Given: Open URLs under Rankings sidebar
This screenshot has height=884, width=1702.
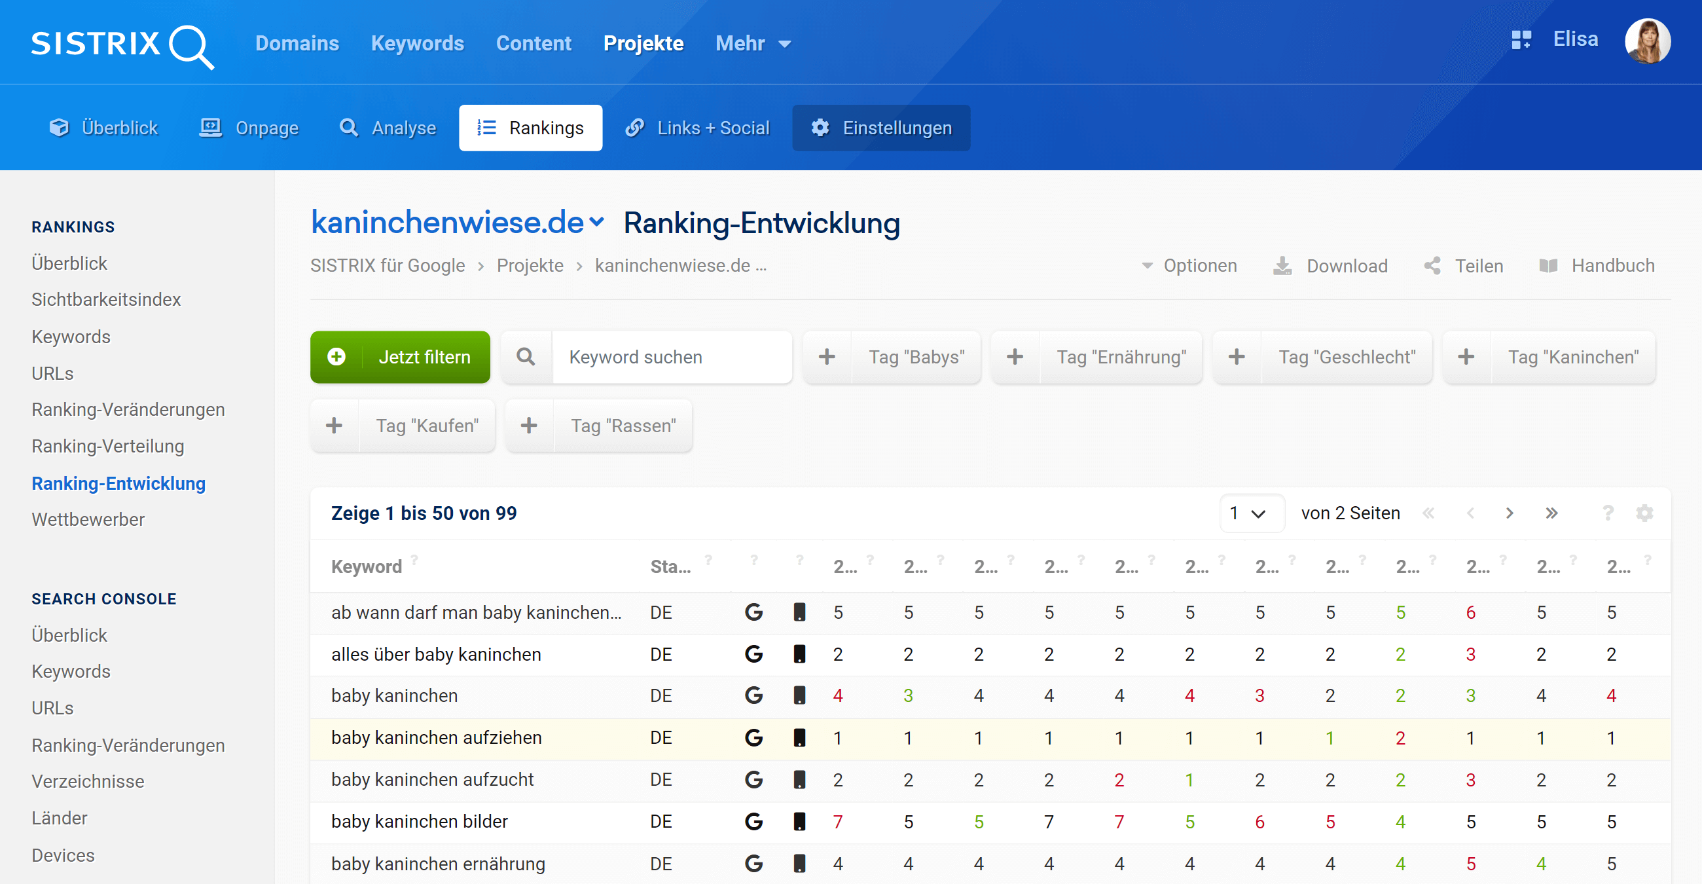Looking at the screenshot, I should pyautogui.click(x=52, y=374).
